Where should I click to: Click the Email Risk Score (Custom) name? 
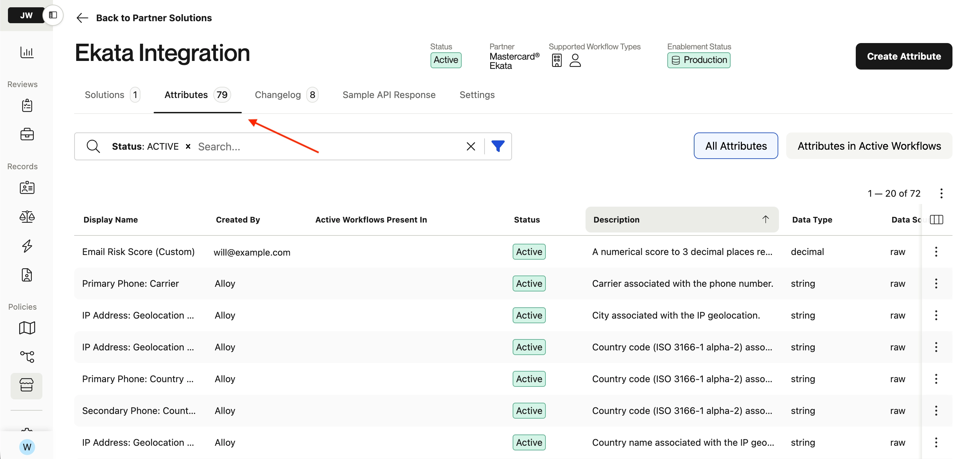[138, 252]
